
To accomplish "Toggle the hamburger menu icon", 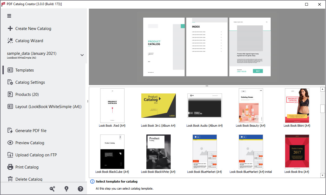I will (x=9, y=16).
